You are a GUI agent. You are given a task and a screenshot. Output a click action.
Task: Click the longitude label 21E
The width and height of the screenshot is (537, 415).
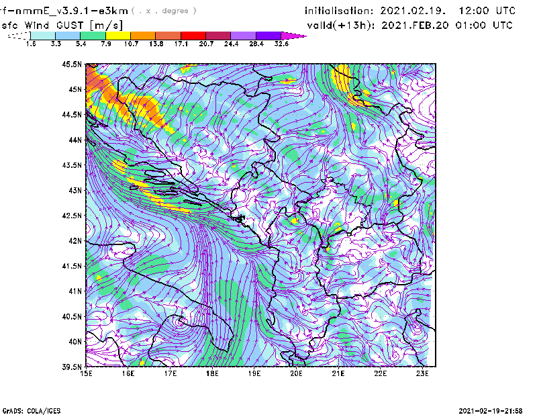click(x=338, y=373)
